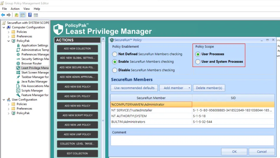280x158 pixels.
Task: Open Scripts Manager tree node
Action: tap(32, 91)
